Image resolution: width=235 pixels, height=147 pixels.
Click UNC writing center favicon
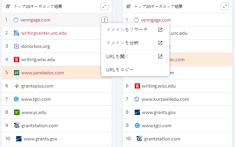[x=17, y=33]
